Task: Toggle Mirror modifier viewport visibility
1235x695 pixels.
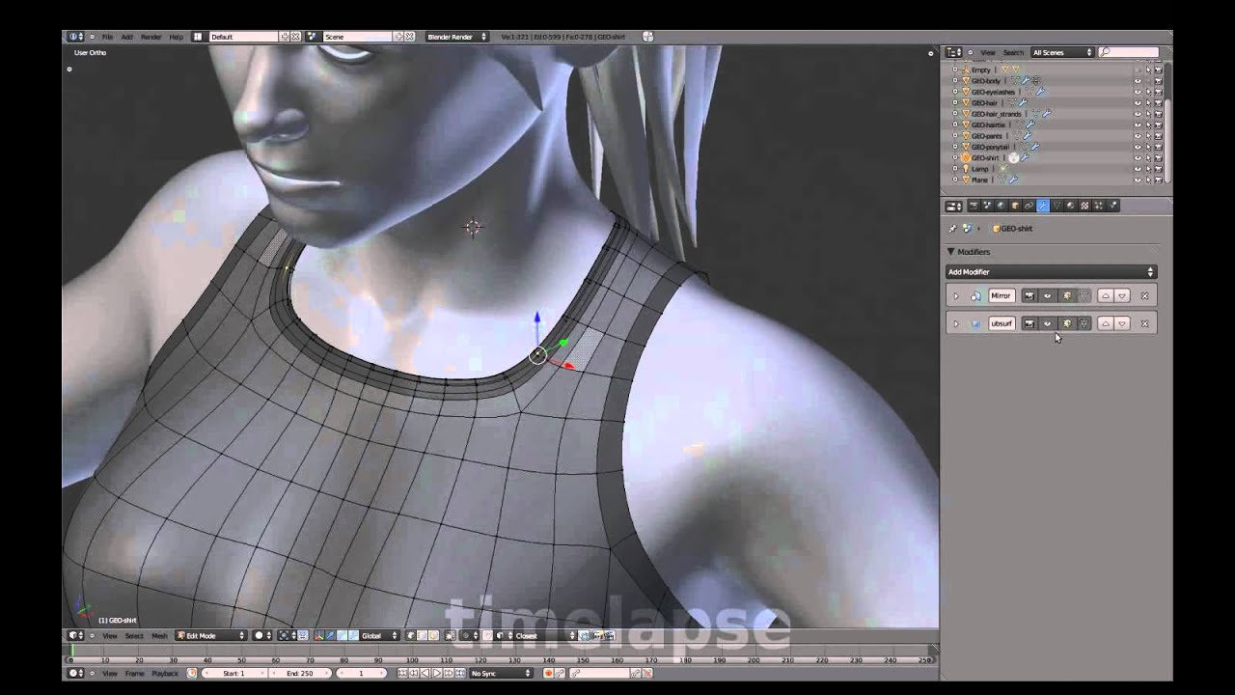Action: pos(1047,295)
